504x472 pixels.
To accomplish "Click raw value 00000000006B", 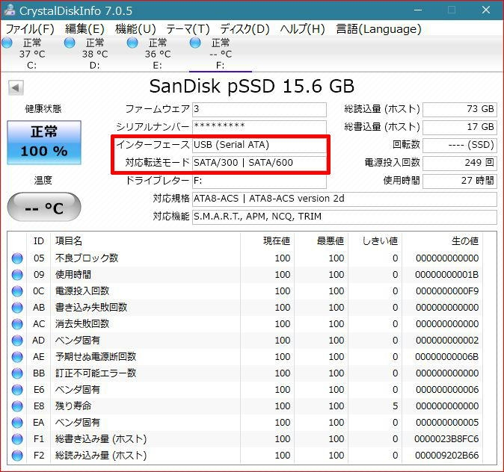I will point(446,357).
